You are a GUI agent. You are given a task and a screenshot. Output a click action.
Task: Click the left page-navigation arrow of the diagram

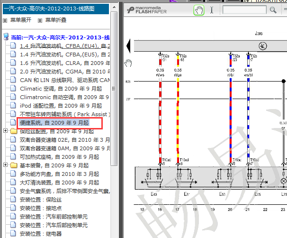[128, 46]
